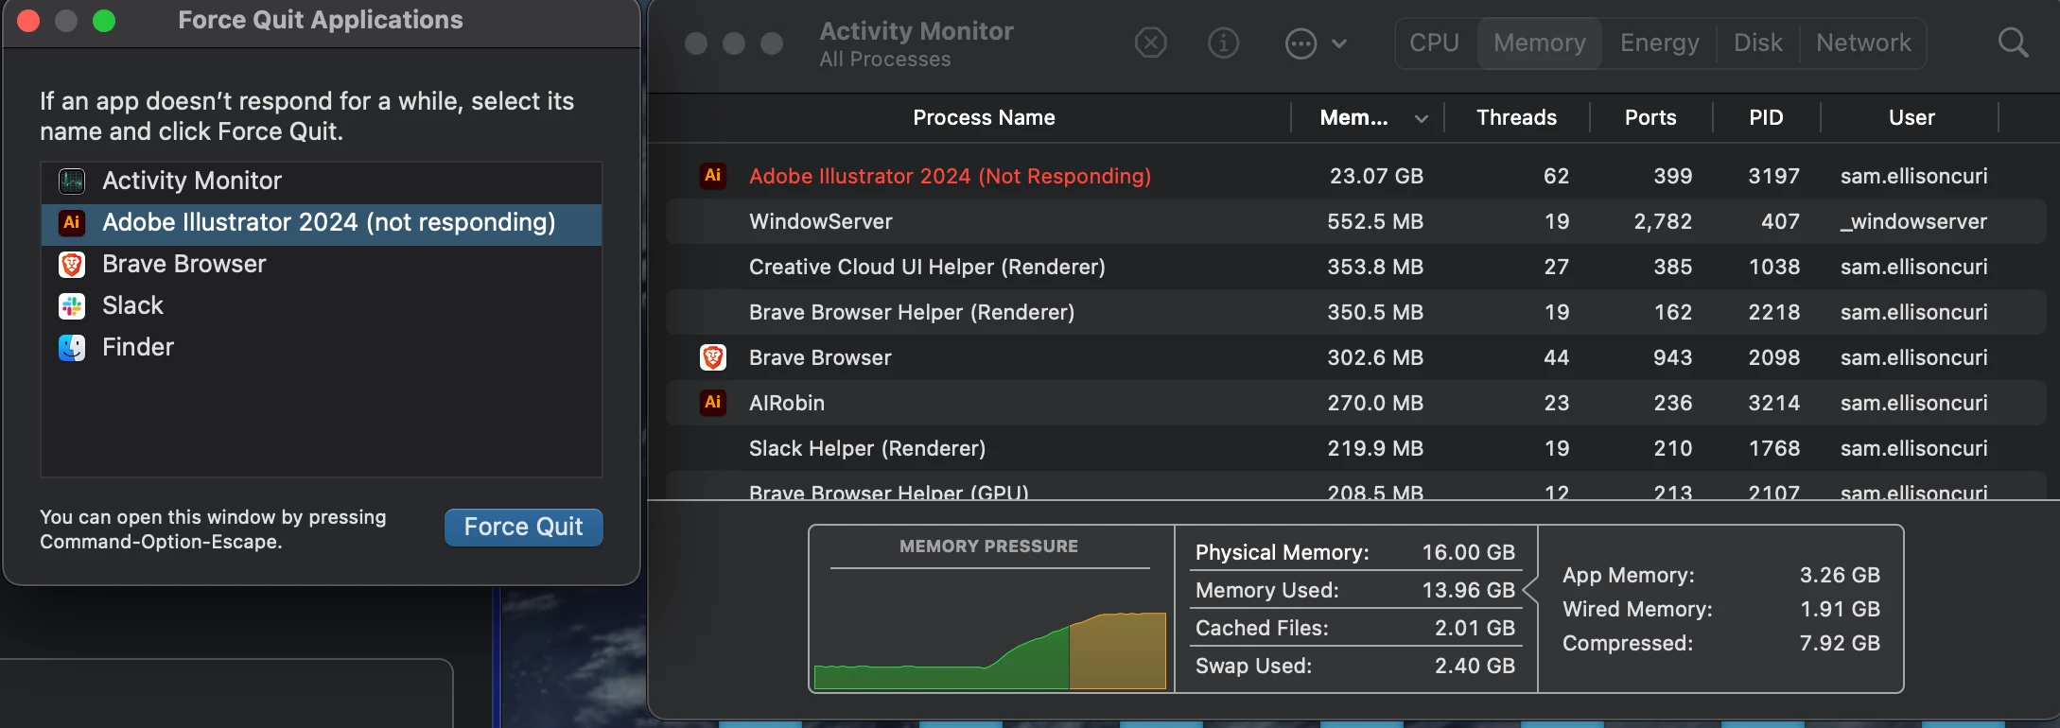Zoom the Force Quit window with green button

pos(104,21)
